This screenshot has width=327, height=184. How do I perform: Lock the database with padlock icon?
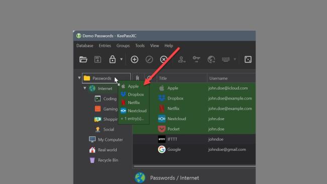[112, 59]
